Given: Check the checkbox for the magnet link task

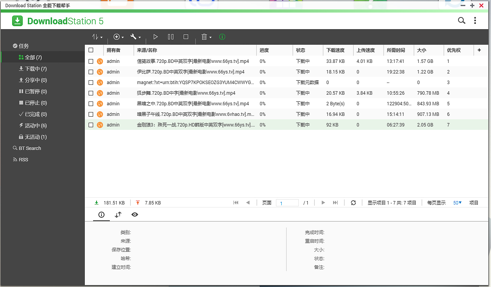Looking at the screenshot, I should point(91,82).
